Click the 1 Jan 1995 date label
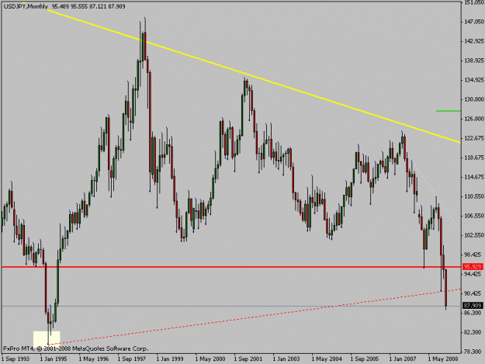 [x=54, y=359]
